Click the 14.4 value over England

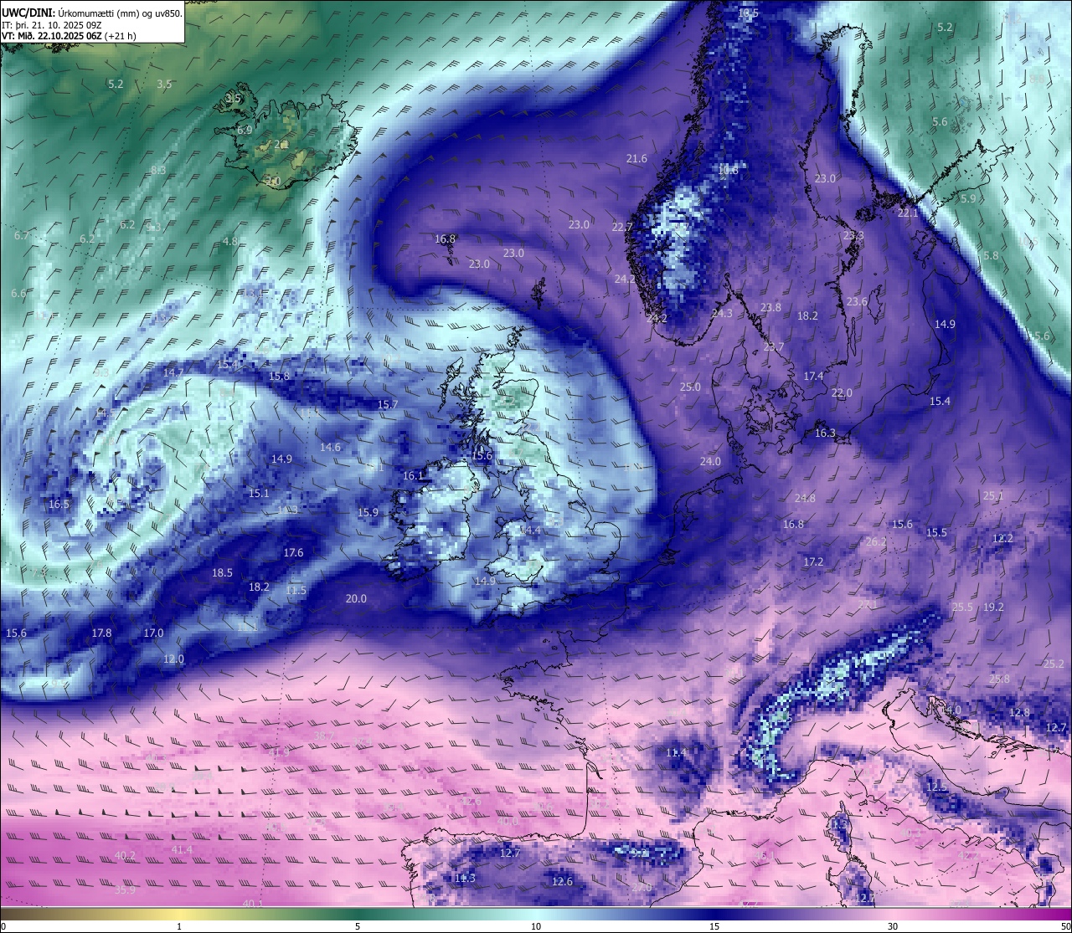[530, 531]
